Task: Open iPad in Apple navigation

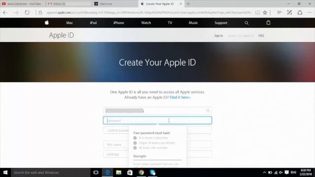Action: point(93,23)
